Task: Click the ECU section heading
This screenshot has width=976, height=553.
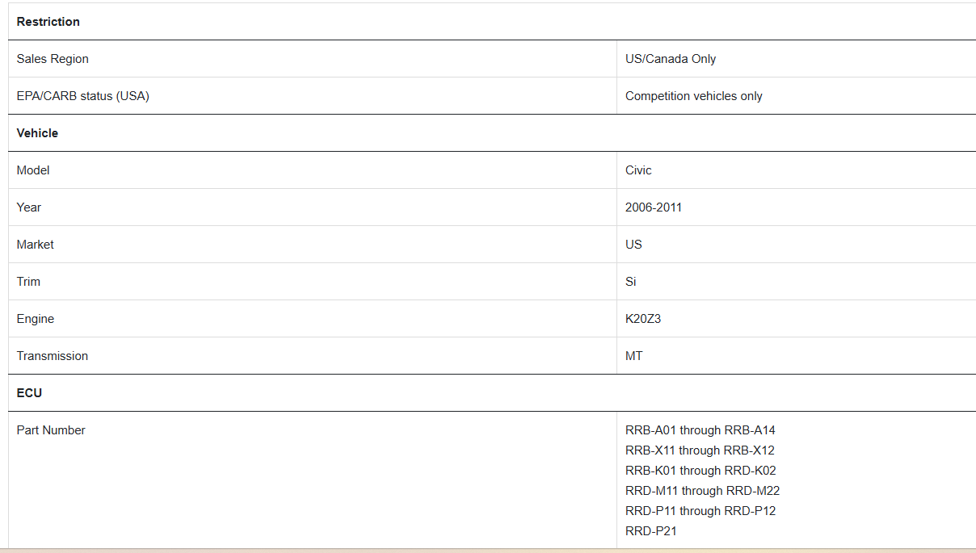Action: [x=29, y=393]
